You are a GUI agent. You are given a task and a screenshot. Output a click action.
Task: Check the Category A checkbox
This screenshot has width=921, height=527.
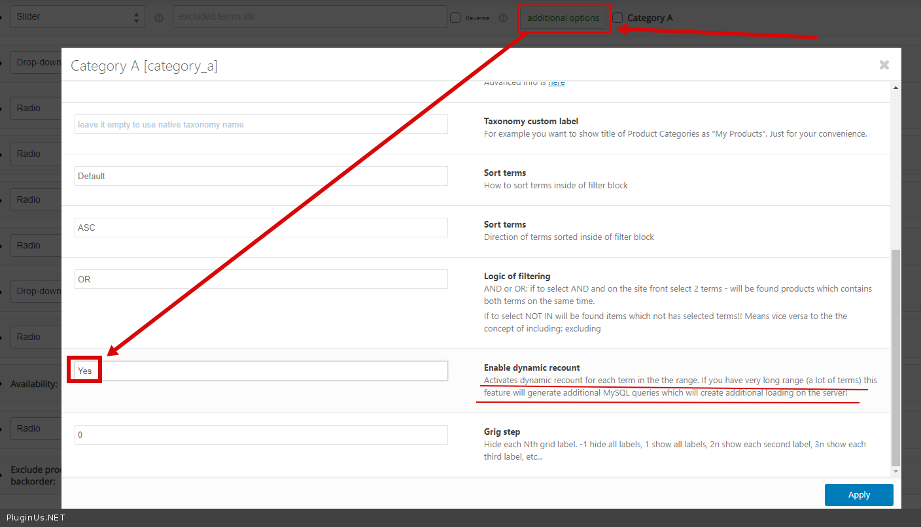(617, 18)
